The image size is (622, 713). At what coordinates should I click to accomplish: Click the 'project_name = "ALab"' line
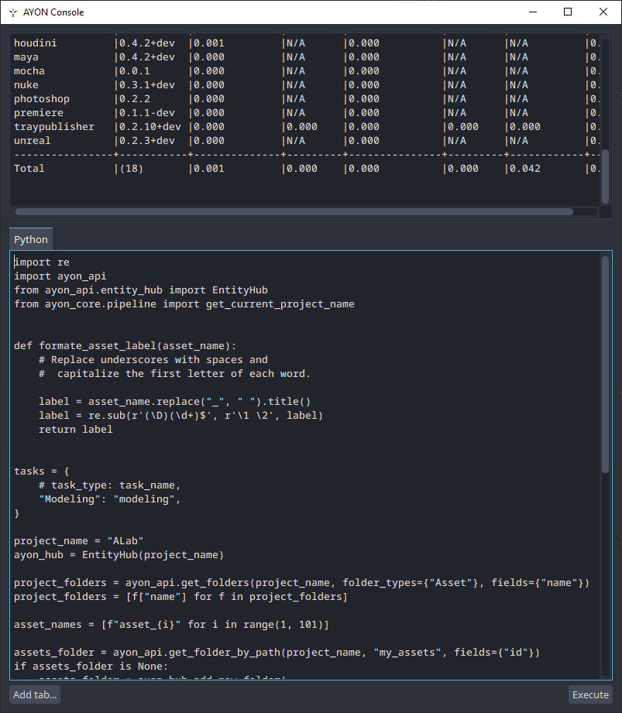(x=79, y=541)
